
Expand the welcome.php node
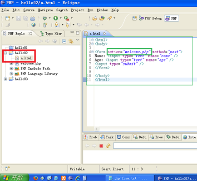(11, 64)
